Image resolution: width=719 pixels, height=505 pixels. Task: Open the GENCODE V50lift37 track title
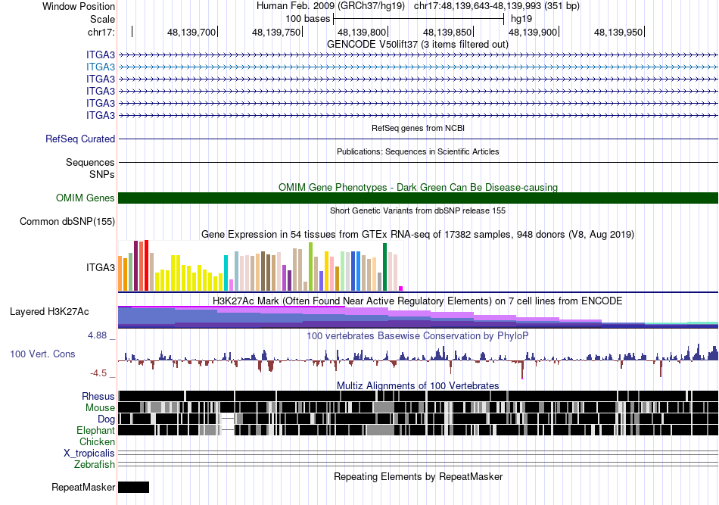click(x=418, y=45)
